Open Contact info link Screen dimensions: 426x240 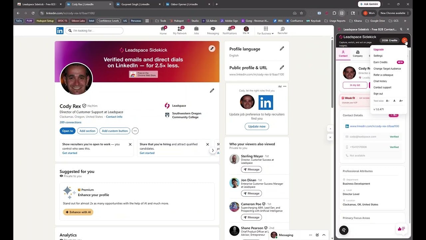(114, 117)
